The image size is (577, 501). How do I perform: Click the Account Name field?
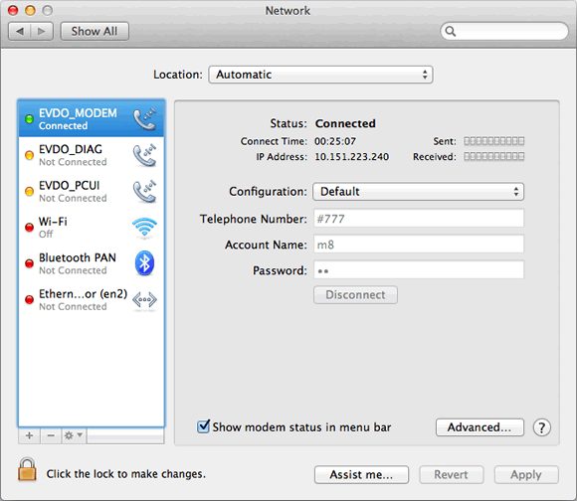(419, 245)
